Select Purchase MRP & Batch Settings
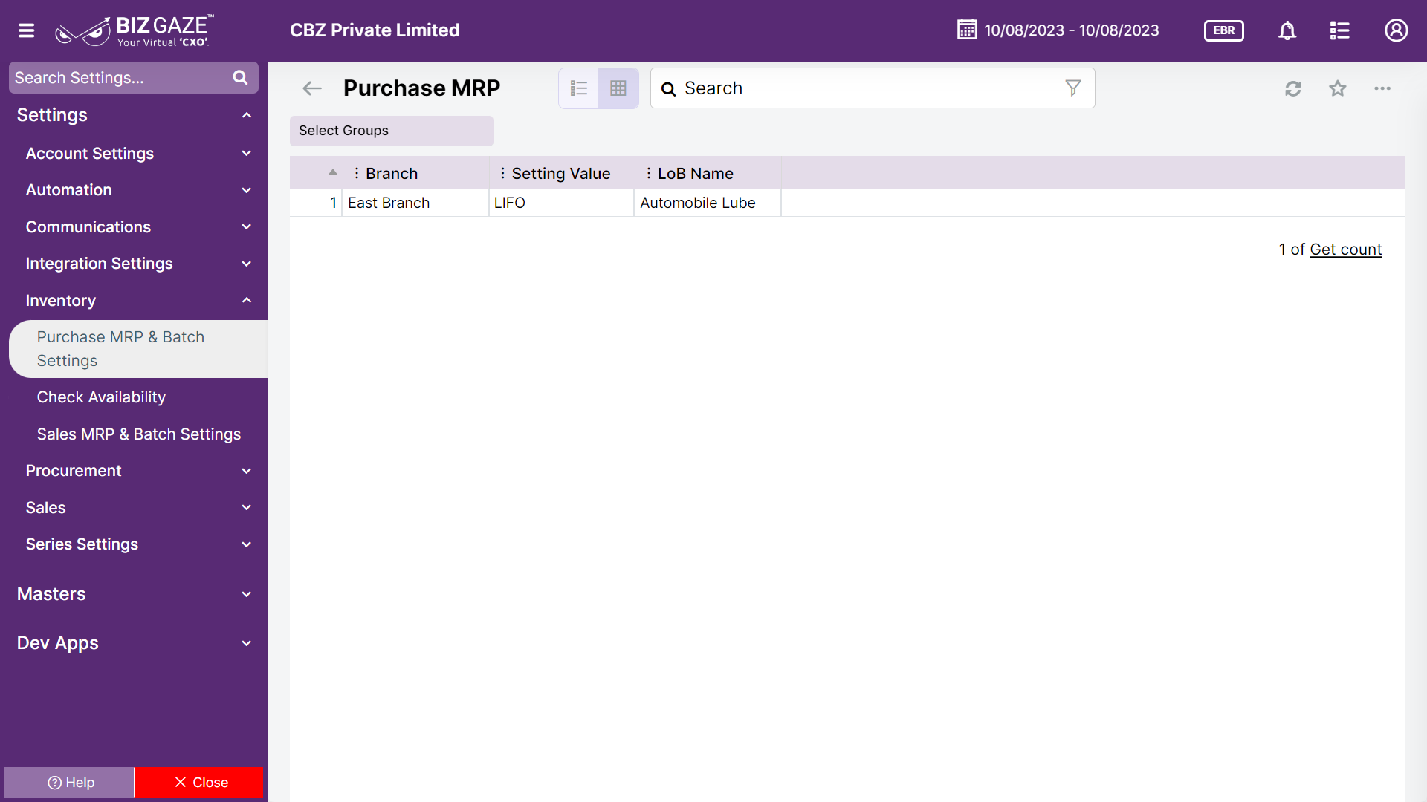 [x=138, y=349]
